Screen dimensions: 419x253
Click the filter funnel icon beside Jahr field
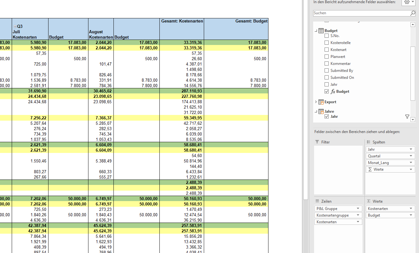pyautogui.click(x=407, y=117)
